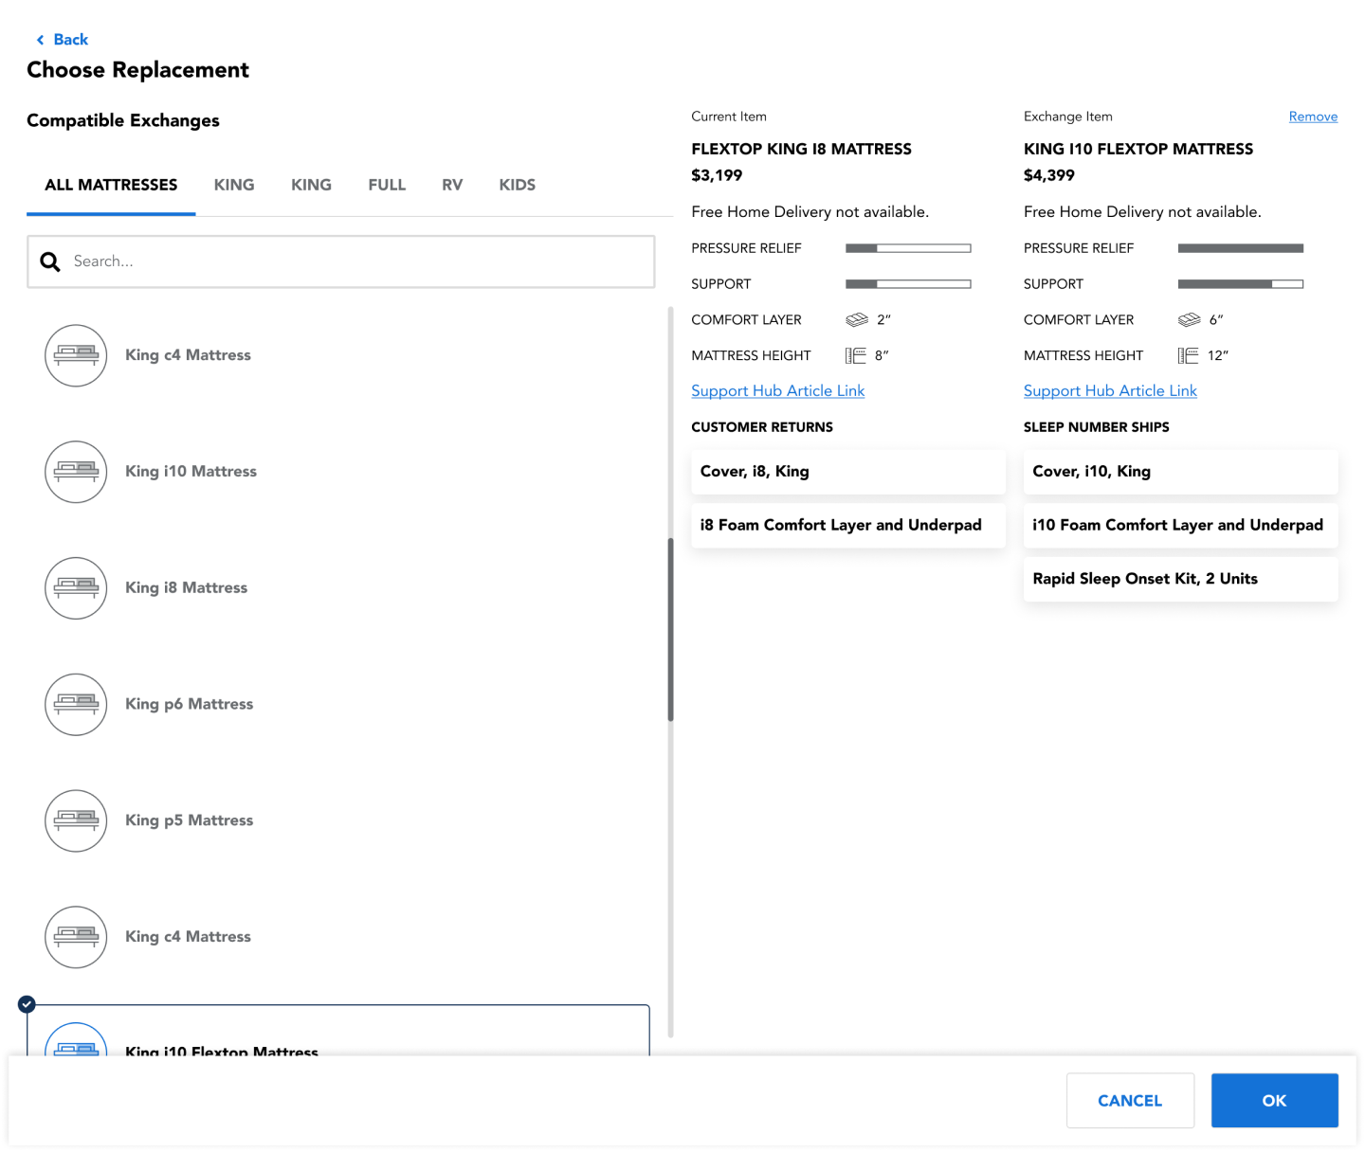
Task: Select i10 Foam Comfort Layer and Underpad card
Action: (1181, 526)
